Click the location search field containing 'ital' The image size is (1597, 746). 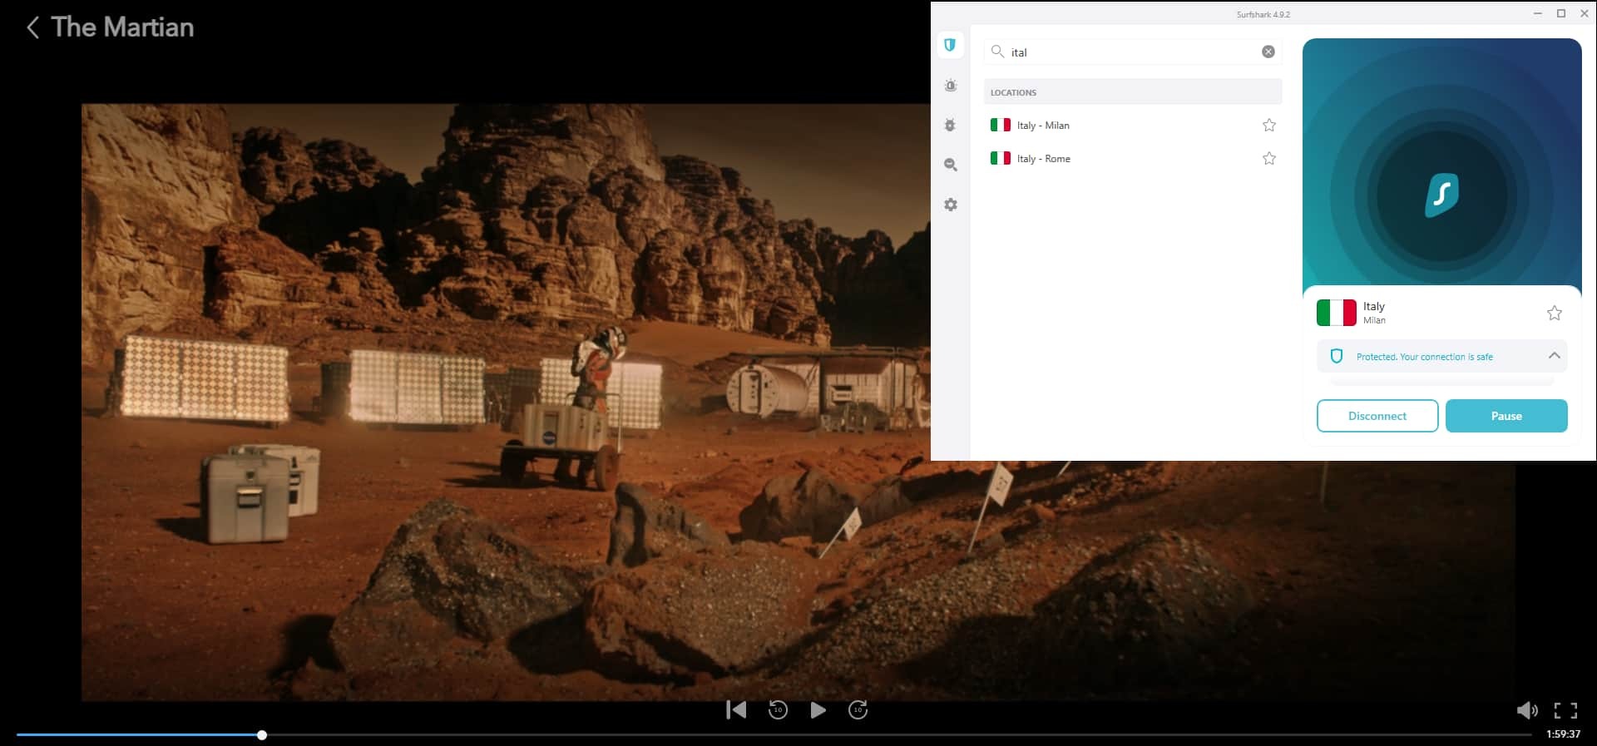1132,52
